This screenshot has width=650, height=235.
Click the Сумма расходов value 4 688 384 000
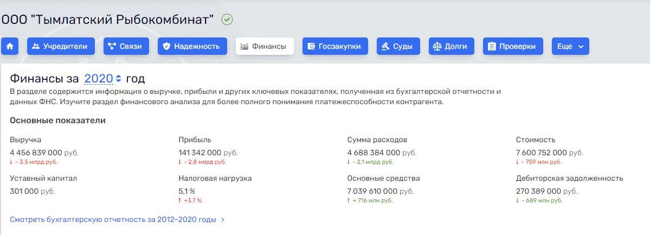(374, 153)
